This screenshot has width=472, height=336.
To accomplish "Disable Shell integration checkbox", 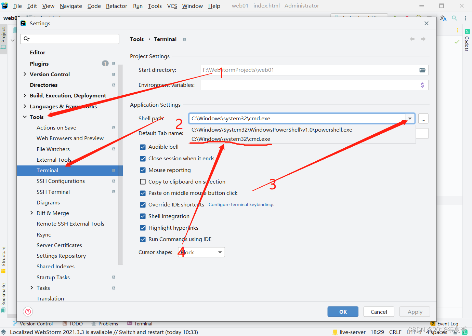I will coord(143,216).
